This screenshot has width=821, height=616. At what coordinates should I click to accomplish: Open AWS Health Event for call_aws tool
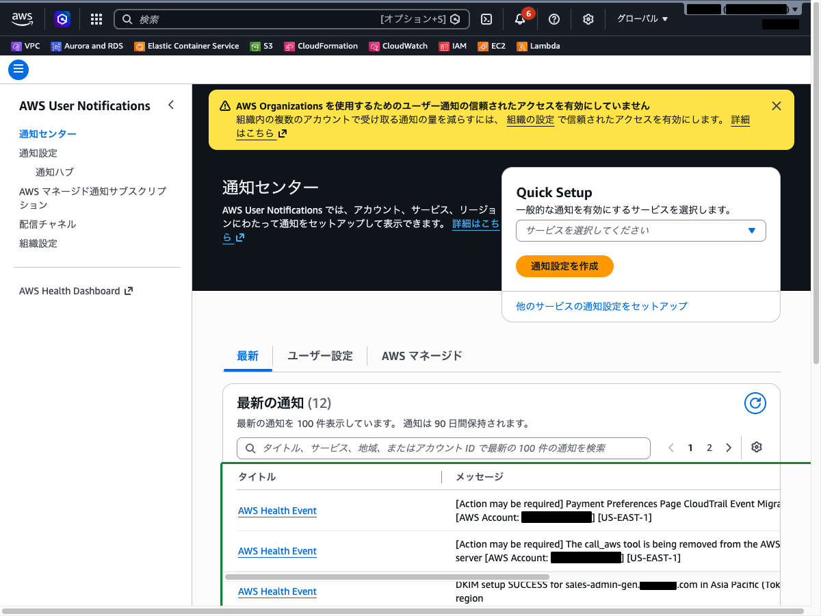pyautogui.click(x=277, y=551)
